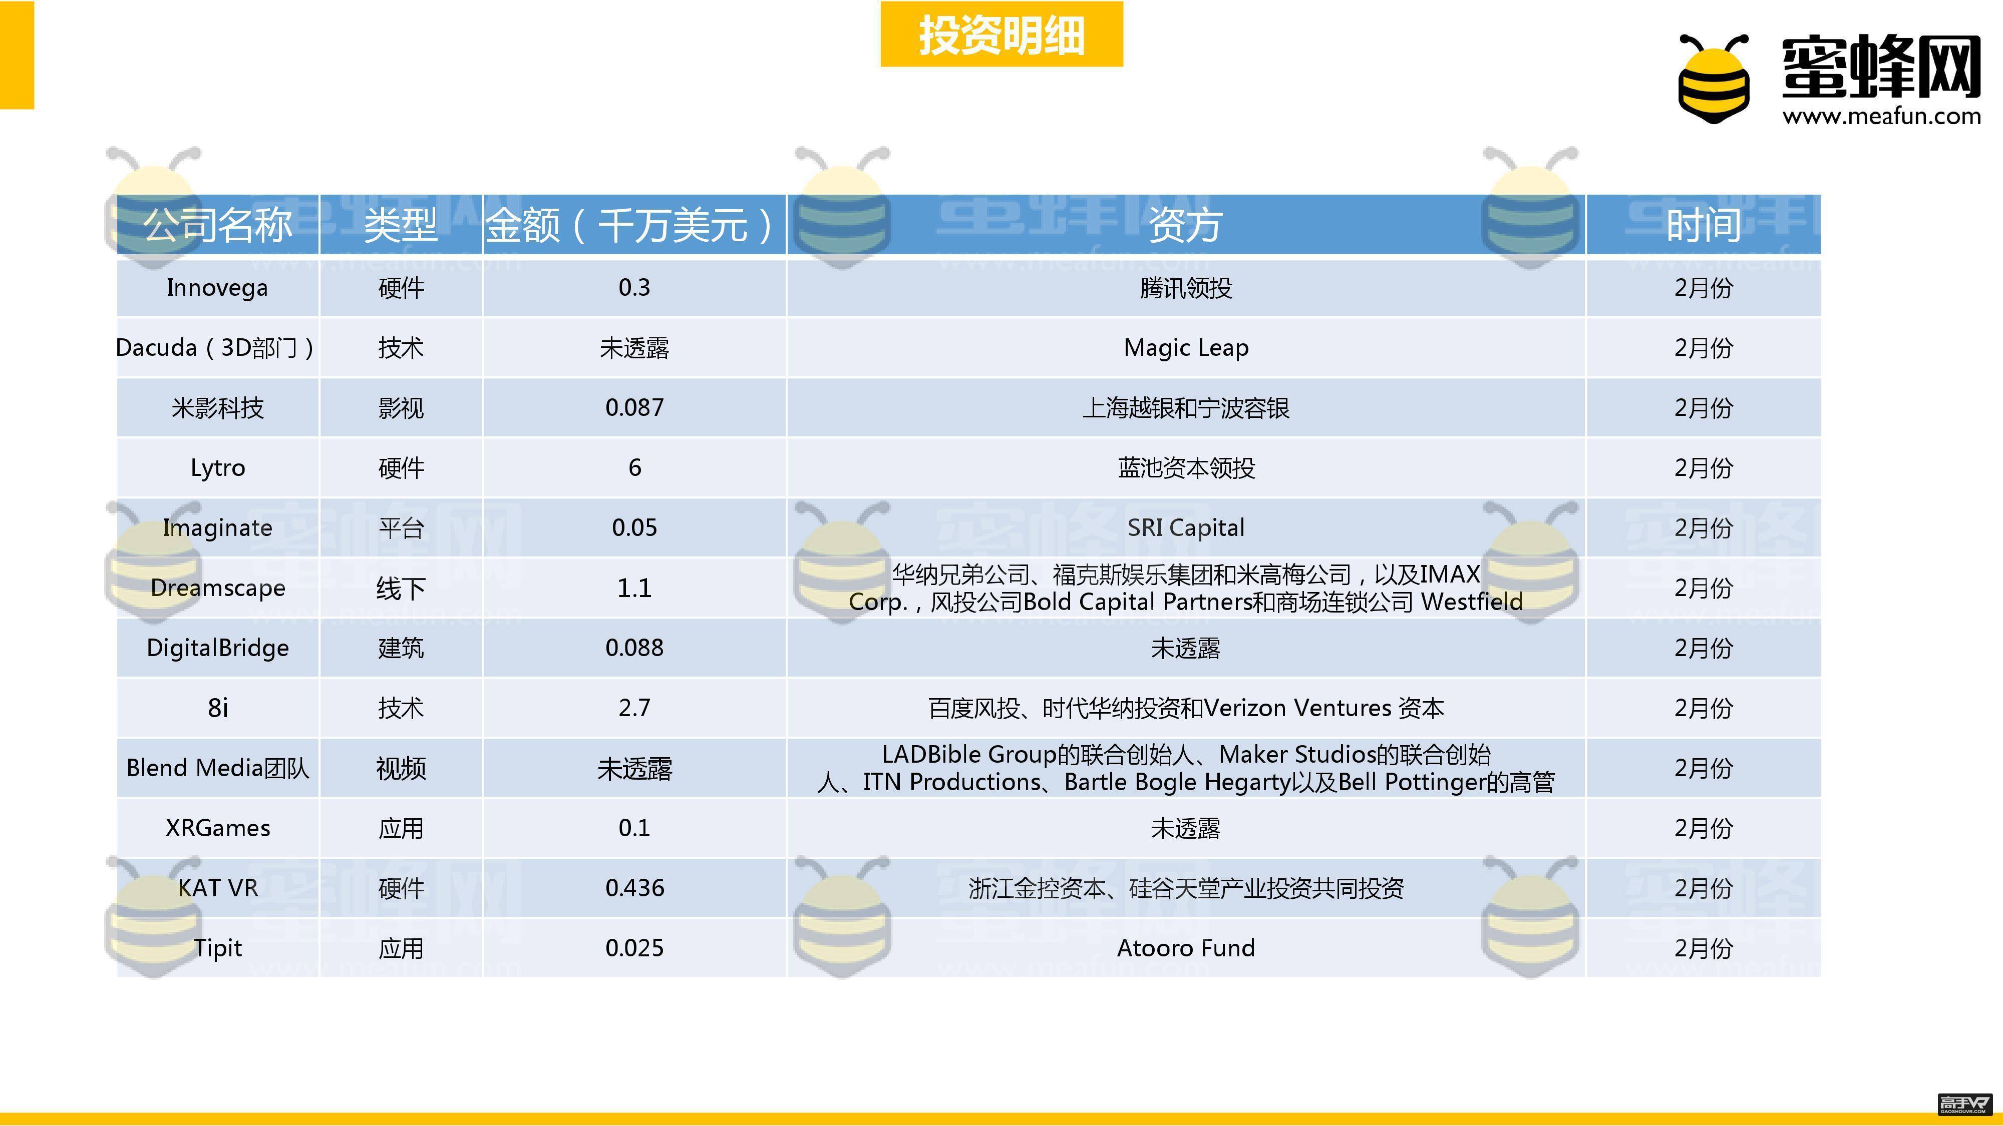Select the Blend Media团队 company cell
Image resolution: width=2003 pixels, height=1126 pixels.
coord(218,768)
